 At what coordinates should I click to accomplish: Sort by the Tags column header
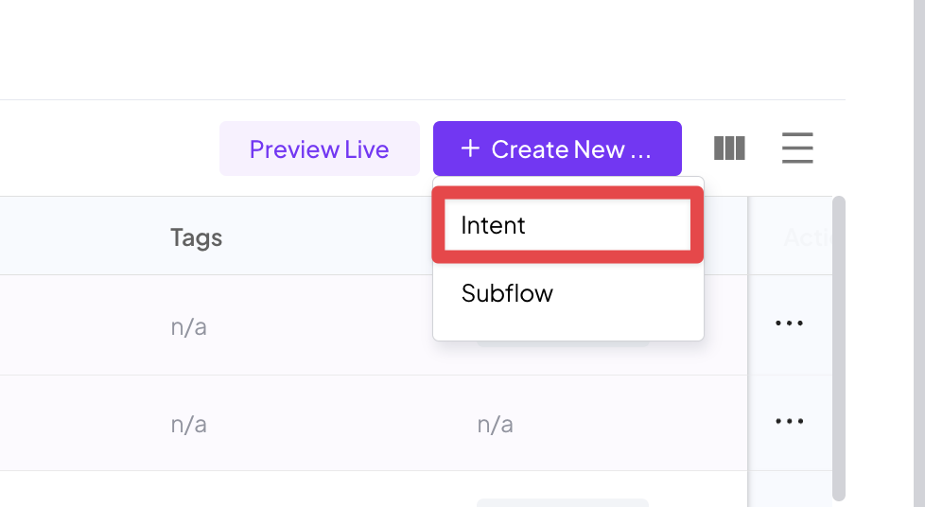(x=197, y=237)
